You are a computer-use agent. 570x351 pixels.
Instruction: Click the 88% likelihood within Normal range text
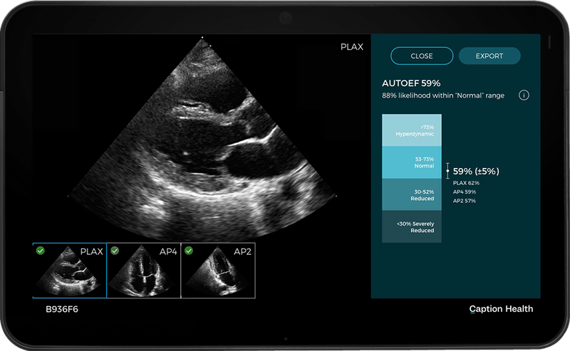point(442,95)
